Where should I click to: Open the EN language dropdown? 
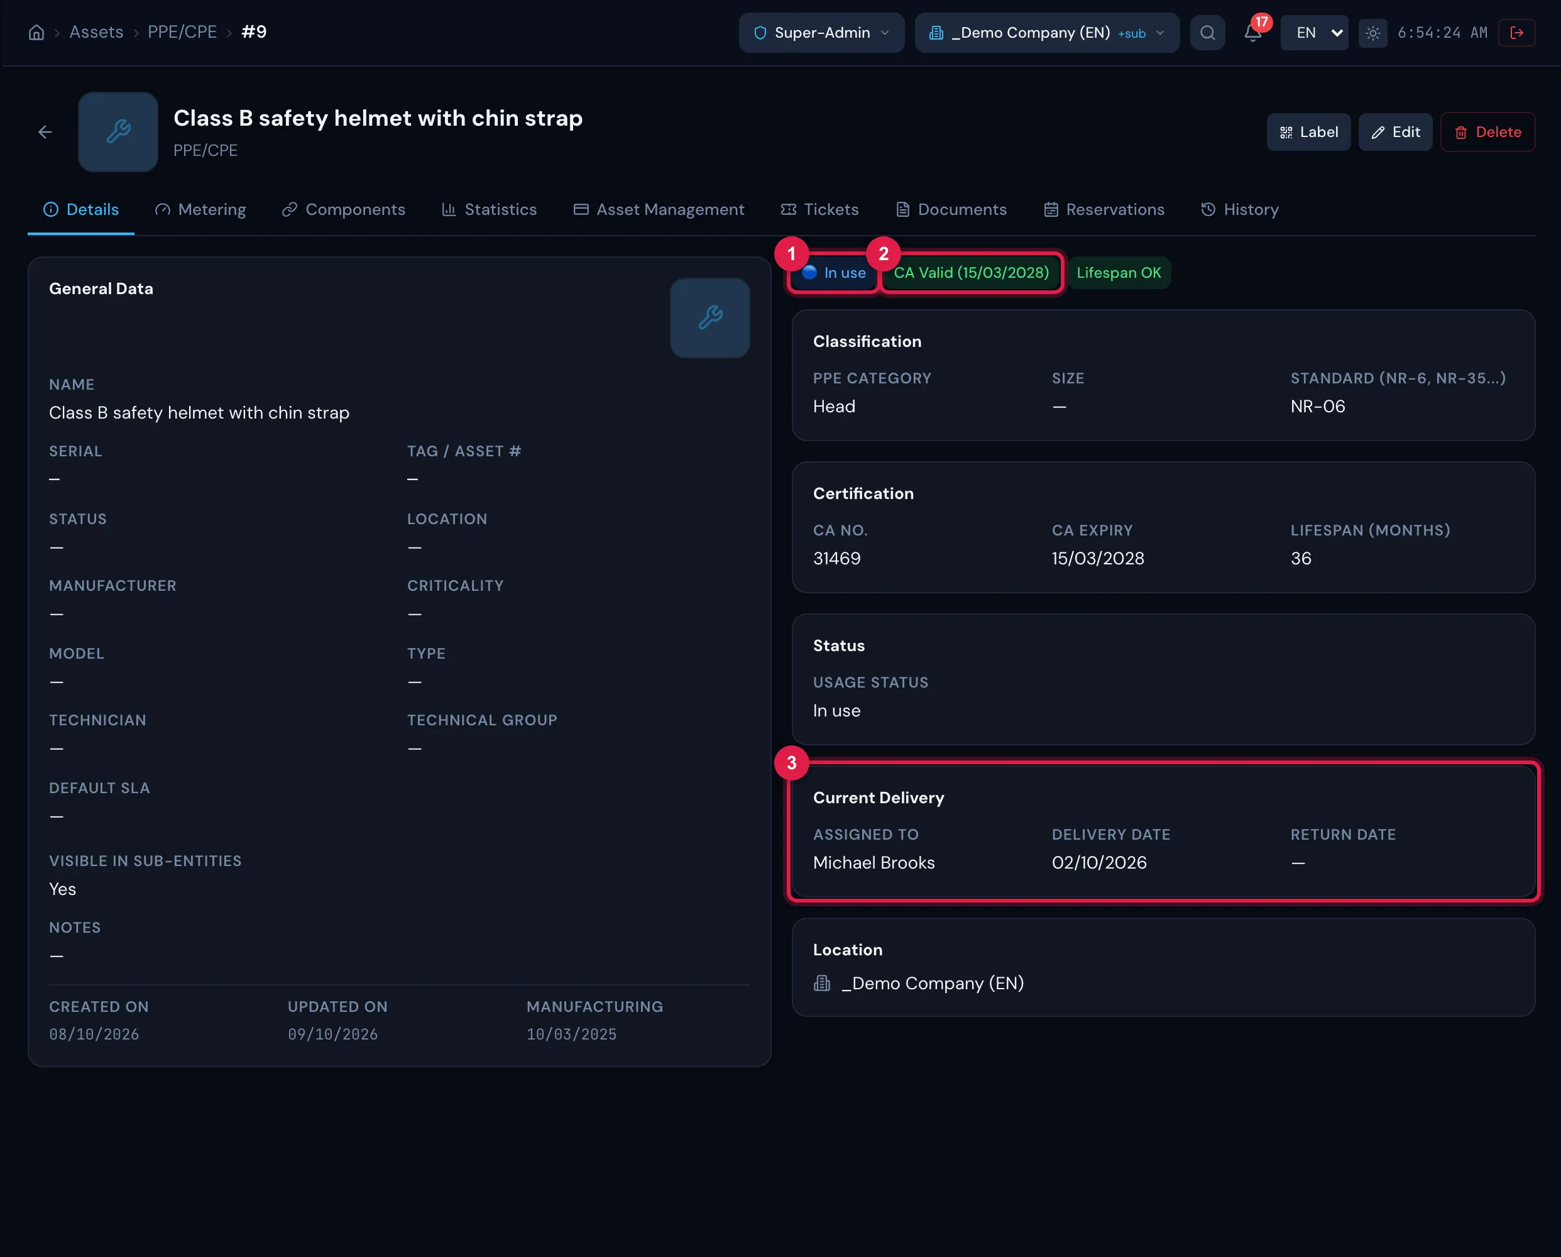pos(1314,33)
